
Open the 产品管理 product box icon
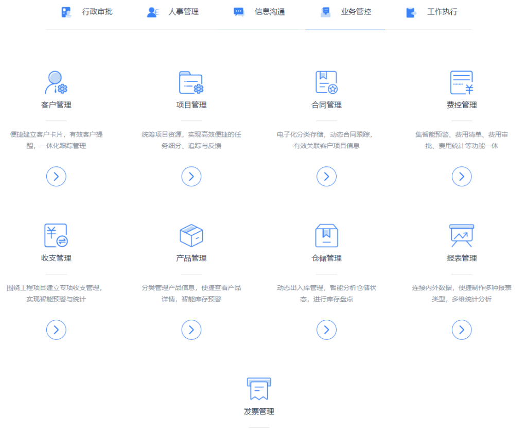[x=191, y=235]
